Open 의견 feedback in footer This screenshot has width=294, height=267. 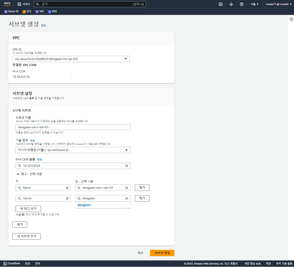28,263
